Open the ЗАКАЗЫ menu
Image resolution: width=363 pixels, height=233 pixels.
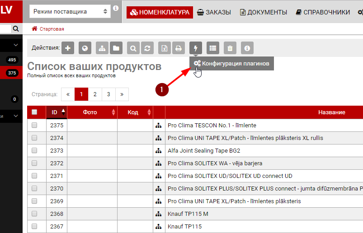[x=214, y=12]
